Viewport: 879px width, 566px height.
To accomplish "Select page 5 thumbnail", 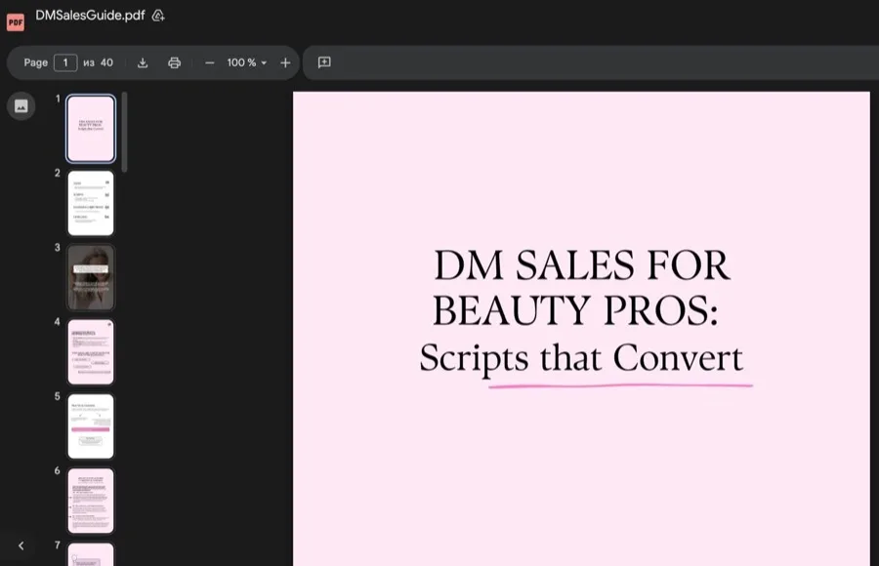I will click(91, 426).
